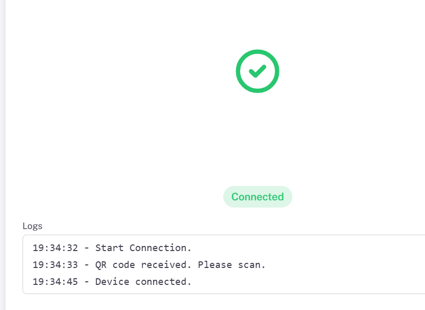
Task: Click the word "Connection." in first log entry
Action: point(160,248)
